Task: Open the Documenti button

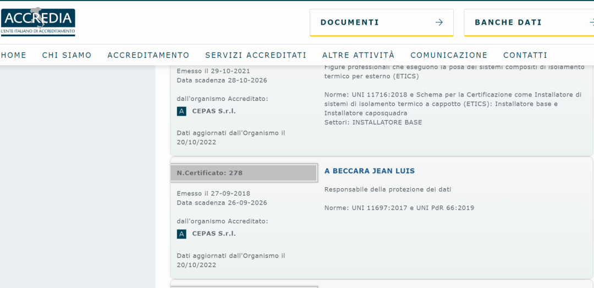Action: 382,22
